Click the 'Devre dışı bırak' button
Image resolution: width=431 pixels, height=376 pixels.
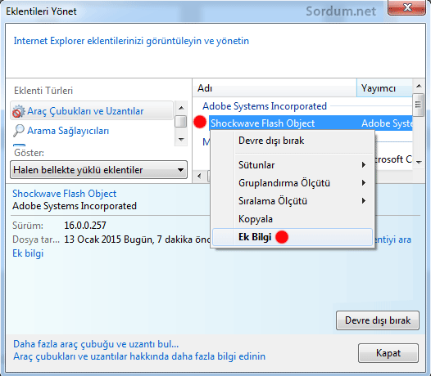tap(378, 320)
